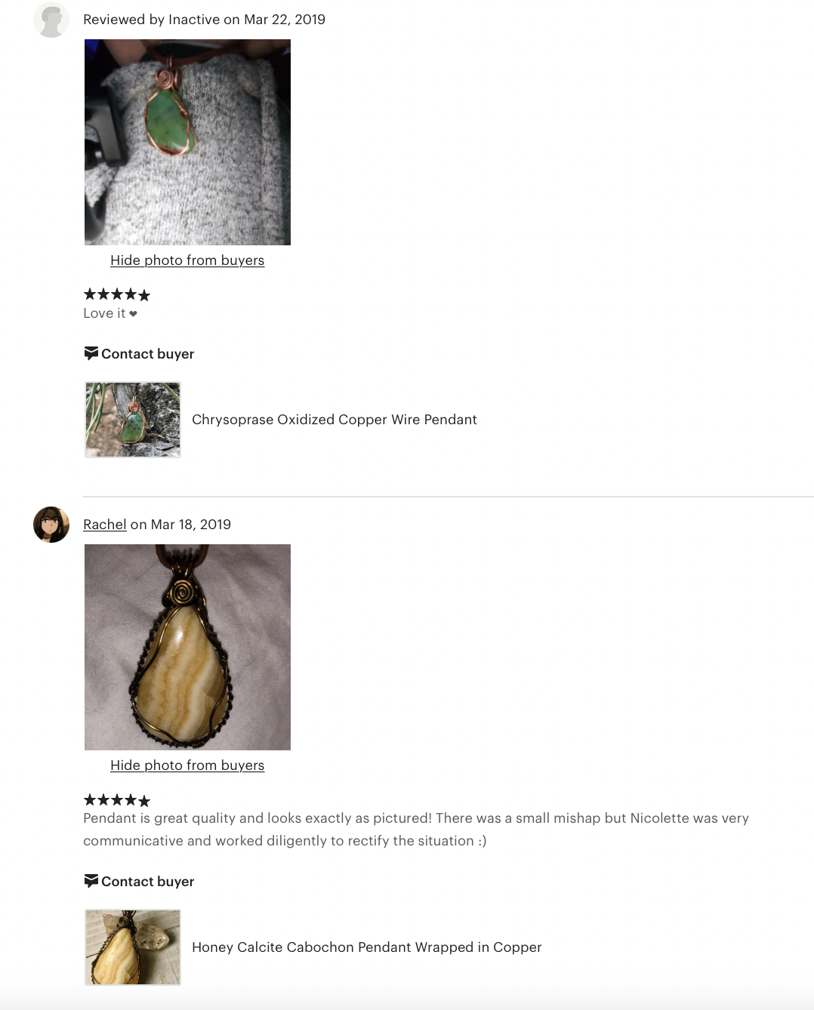Click the "Love it" review text
The height and width of the screenshot is (1010, 814).
pos(110,313)
